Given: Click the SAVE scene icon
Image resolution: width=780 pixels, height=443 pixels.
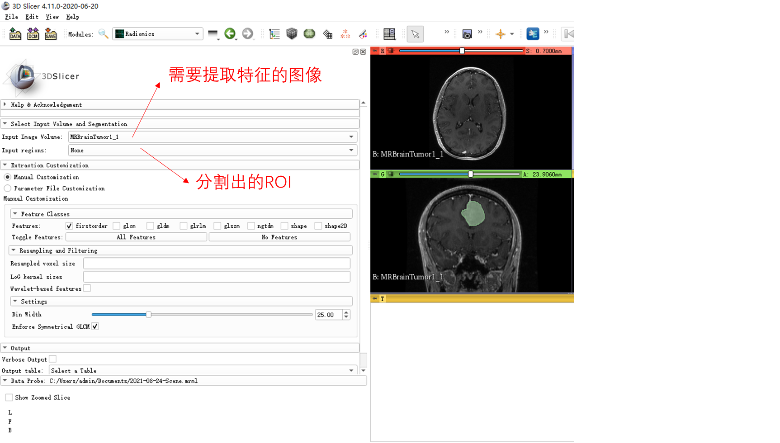Looking at the screenshot, I should pos(51,34).
